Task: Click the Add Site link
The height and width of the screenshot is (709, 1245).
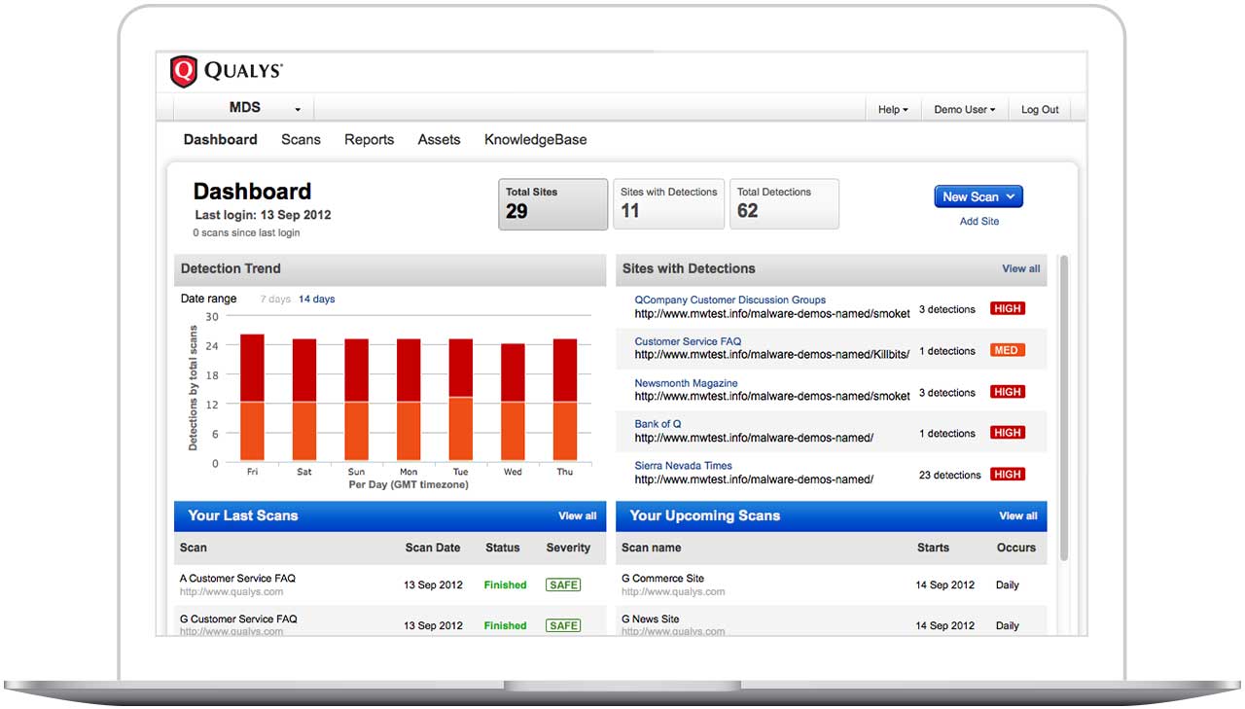Action: point(978,221)
